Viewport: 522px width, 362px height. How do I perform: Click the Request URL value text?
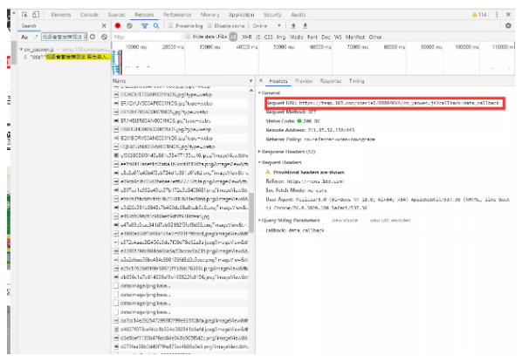[399, 103]
